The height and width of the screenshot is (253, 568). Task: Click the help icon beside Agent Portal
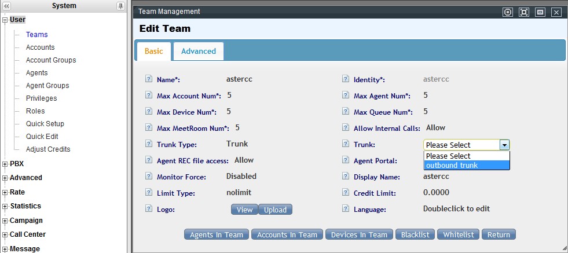[x=346, y=160]
